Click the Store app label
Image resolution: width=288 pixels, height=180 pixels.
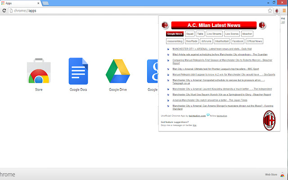pyautogui.click(x=39, y=90)
